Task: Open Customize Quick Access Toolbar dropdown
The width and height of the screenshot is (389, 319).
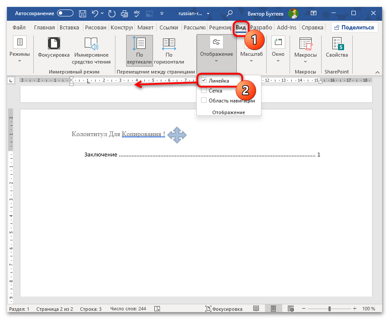Action: point(162,13)
